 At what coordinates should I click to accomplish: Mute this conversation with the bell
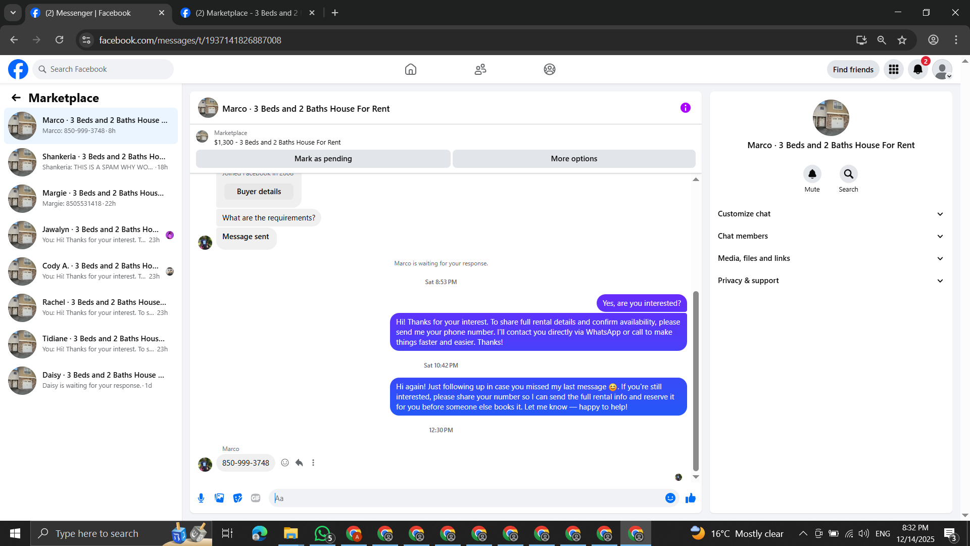point(812,174)
